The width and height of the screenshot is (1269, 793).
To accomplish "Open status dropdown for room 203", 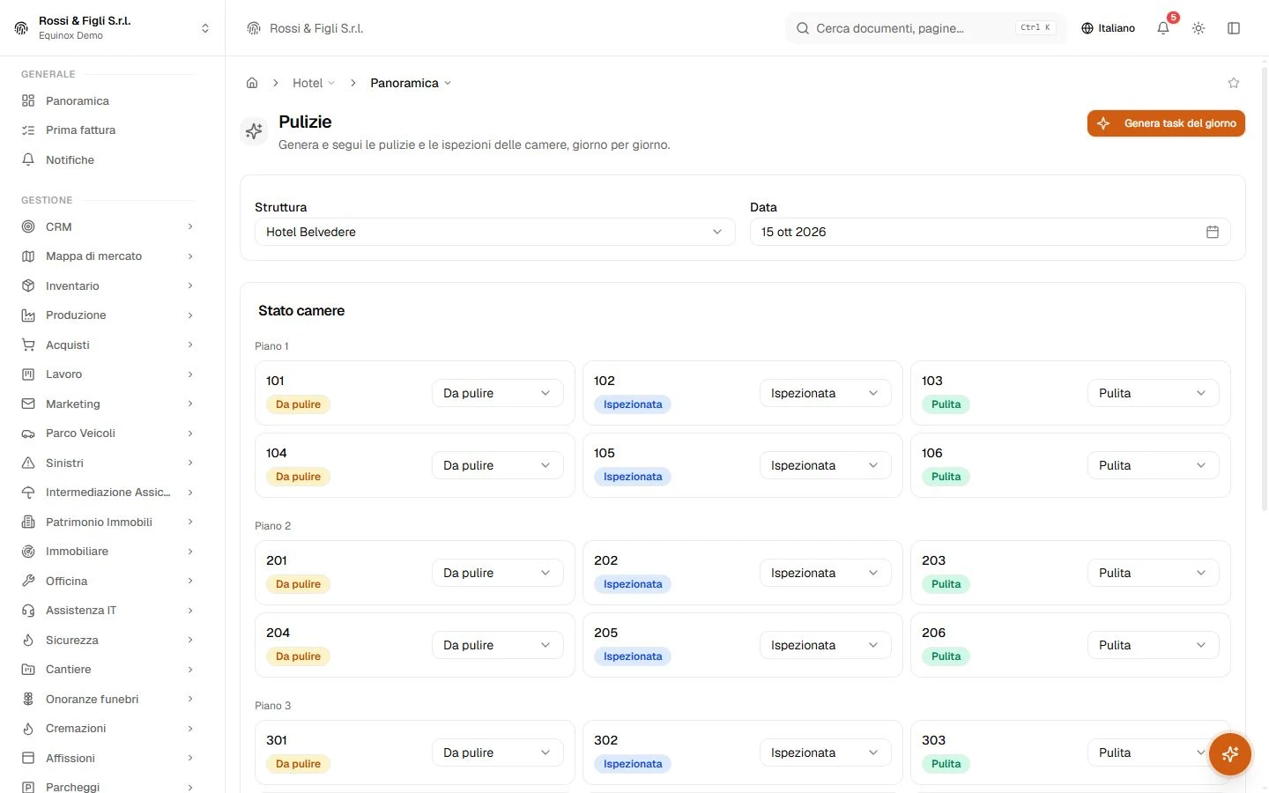I will tap(1153, 573).
